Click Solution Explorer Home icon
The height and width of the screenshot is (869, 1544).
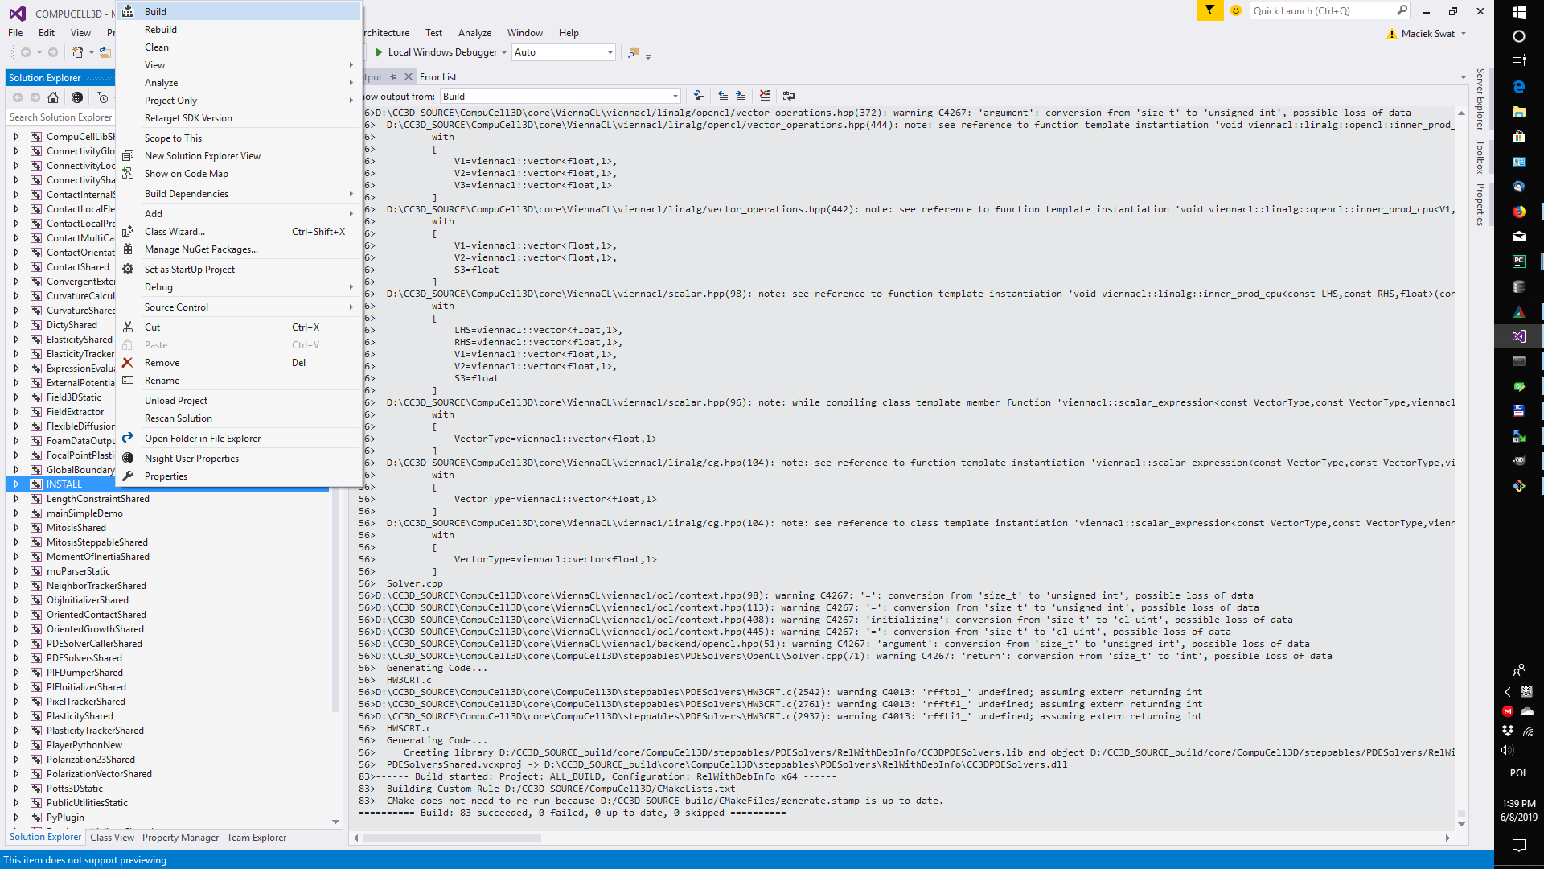click(x=53, y=97)
